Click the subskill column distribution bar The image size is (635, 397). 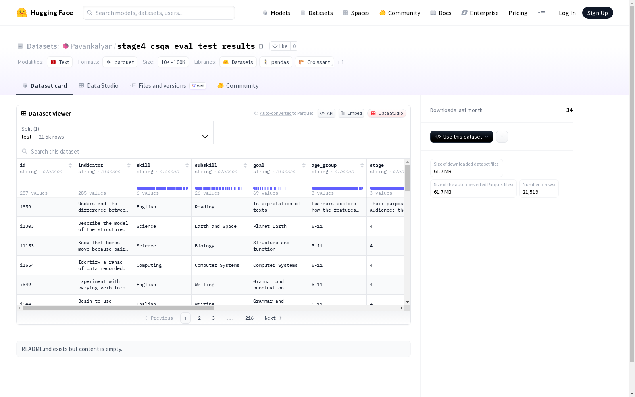219,188
